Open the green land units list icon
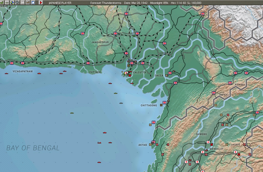Image resolution: width=263 pixels, height=172 pixels. click(x=2, y=3)
